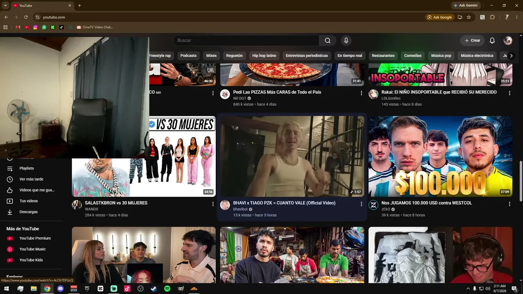Screen dimensions: 523x294
Task: Show hidden system tray icons chevron
Action: (468, 289)
